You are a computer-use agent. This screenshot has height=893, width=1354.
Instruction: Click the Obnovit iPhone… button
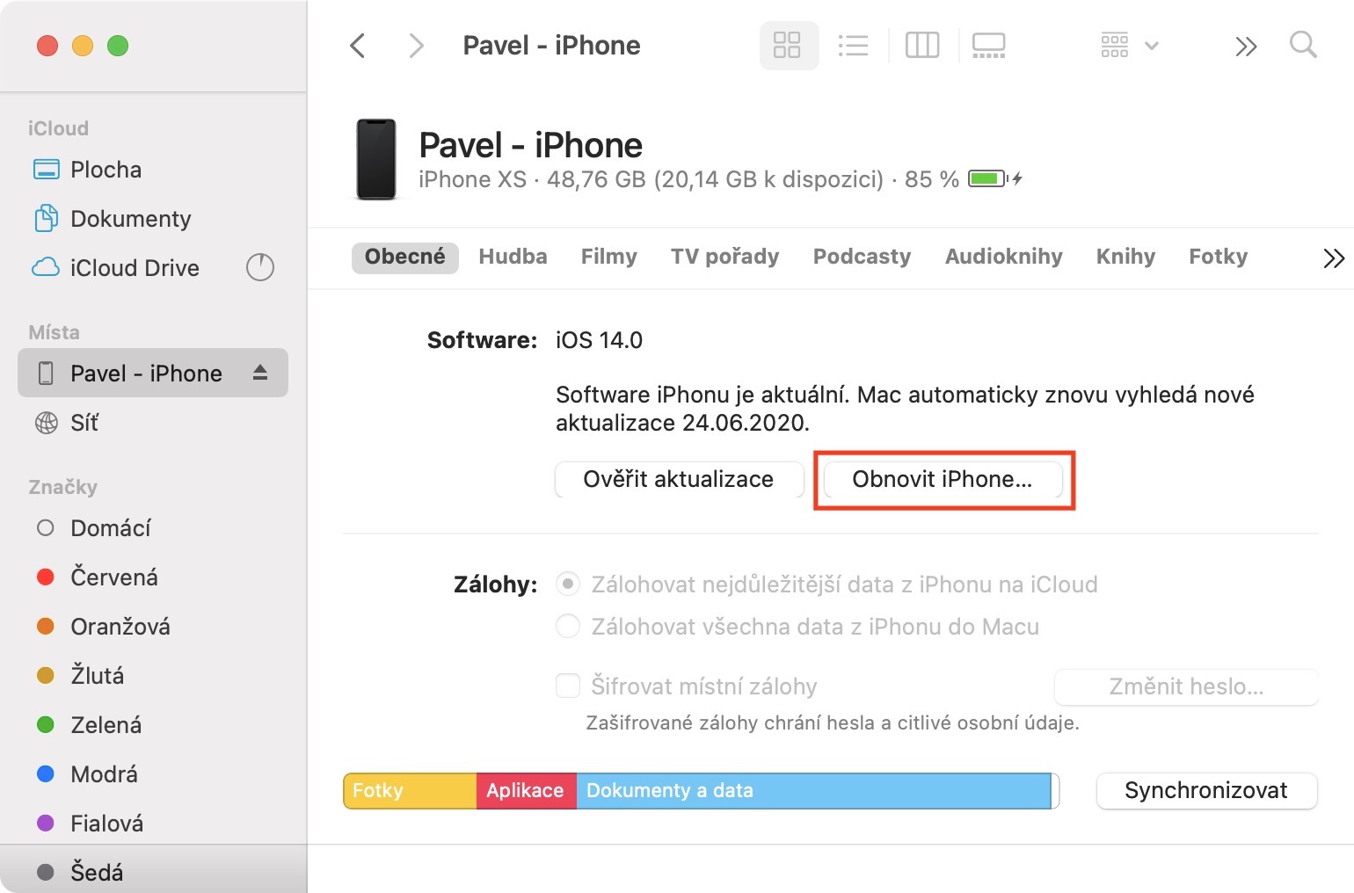(943, 479)
